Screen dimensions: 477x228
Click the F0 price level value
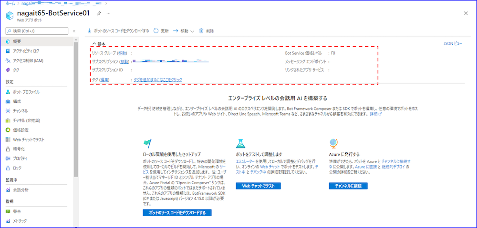(333, 53)
